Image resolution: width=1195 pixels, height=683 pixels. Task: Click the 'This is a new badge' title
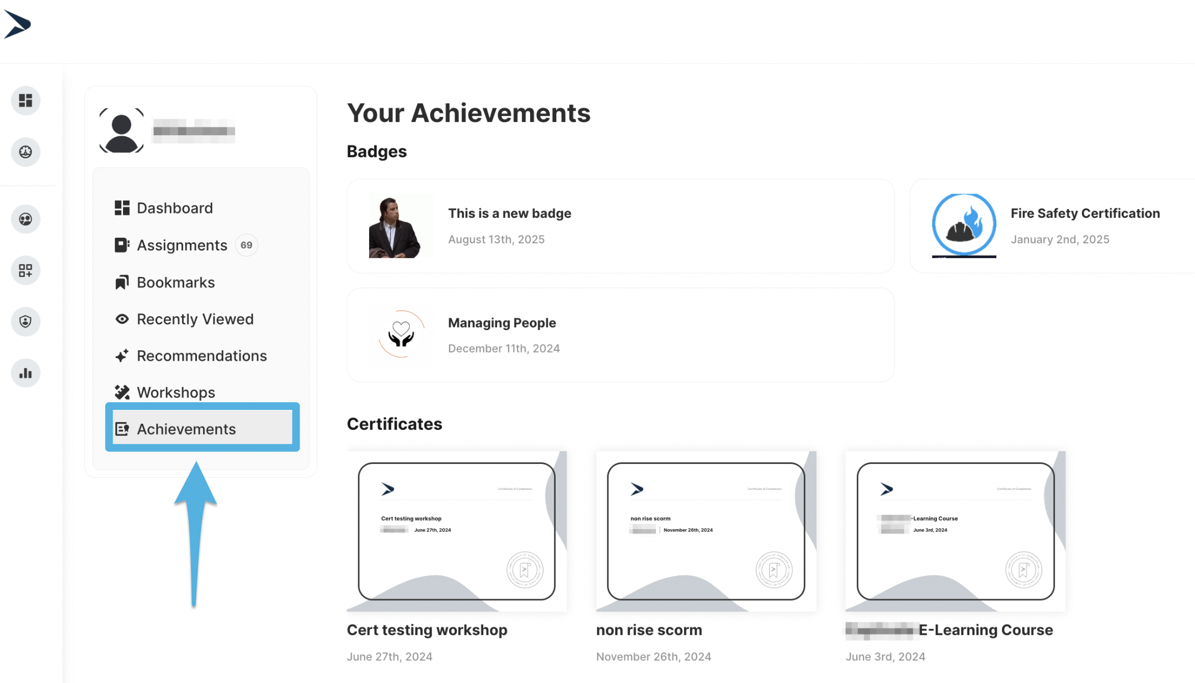[509, 214]
